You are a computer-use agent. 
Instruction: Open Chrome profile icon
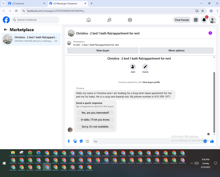(x=211, y=11)
